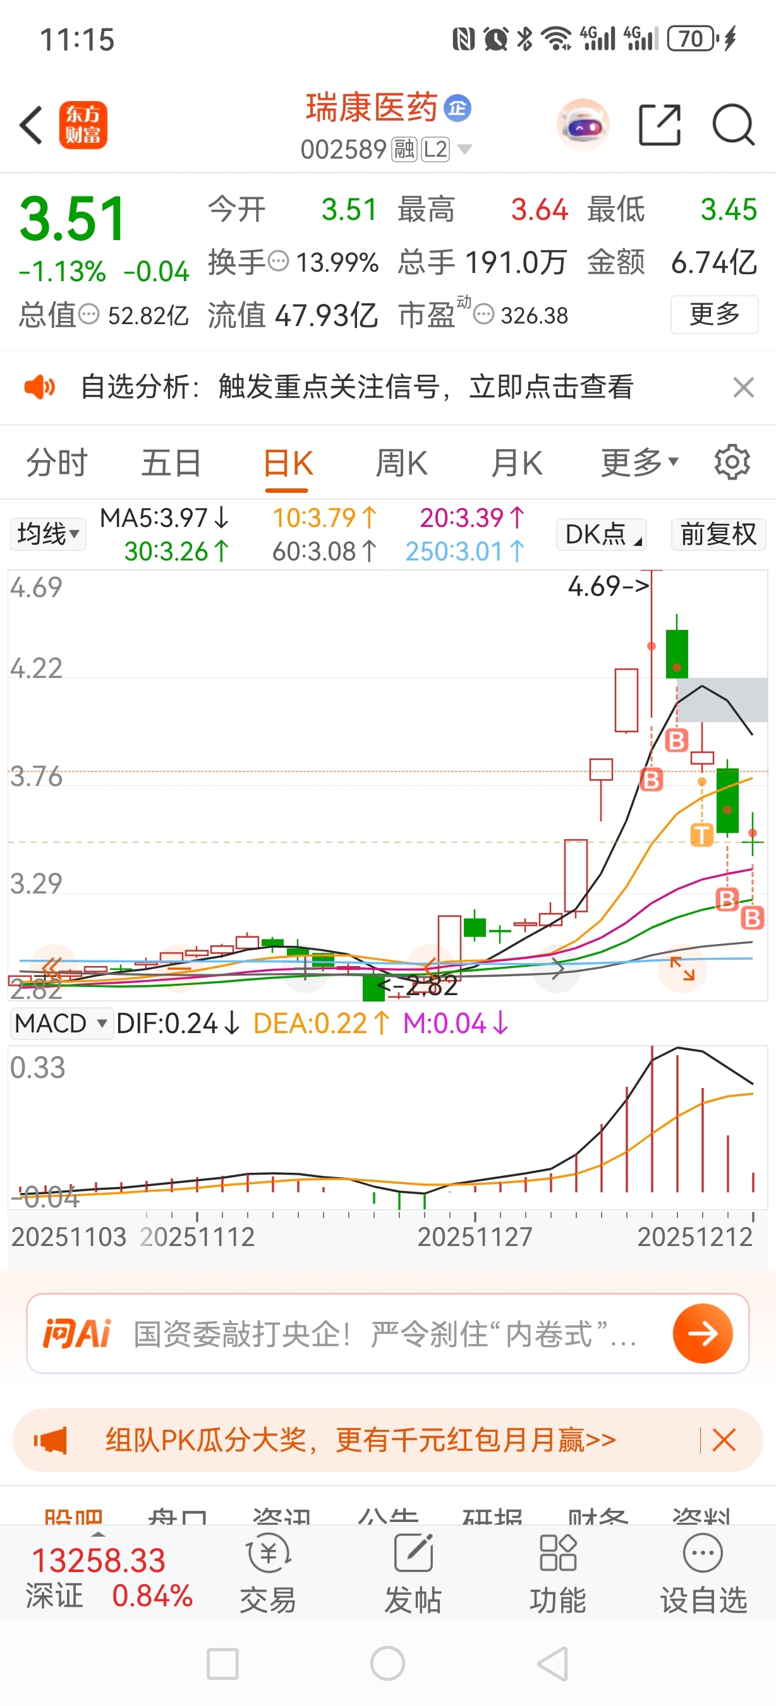Tap the 交易 trade icon
This screenshot has width=776, height=1706.
point(268,1573)
